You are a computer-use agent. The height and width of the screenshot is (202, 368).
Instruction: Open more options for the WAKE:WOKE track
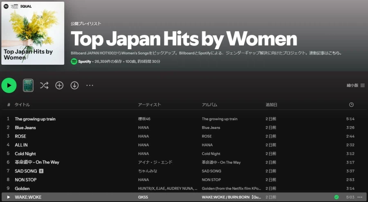pos(360,197)
